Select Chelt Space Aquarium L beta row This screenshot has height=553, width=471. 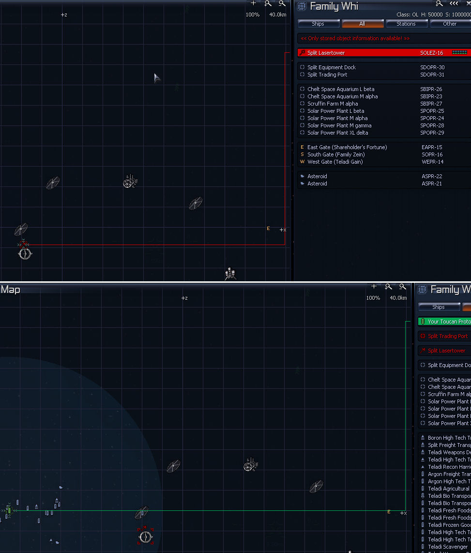384,89
